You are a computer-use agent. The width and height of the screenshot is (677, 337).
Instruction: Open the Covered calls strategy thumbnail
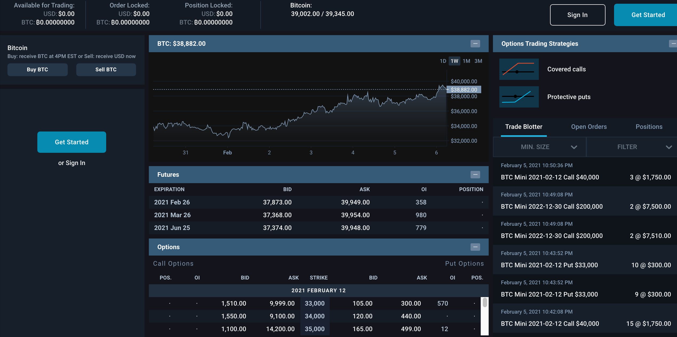[519, 69]
